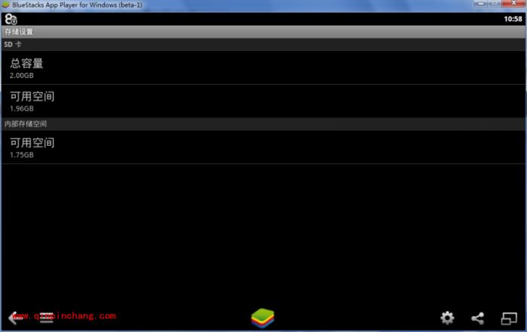Click the share icon

pyautogui.click(x=477, y=318)
